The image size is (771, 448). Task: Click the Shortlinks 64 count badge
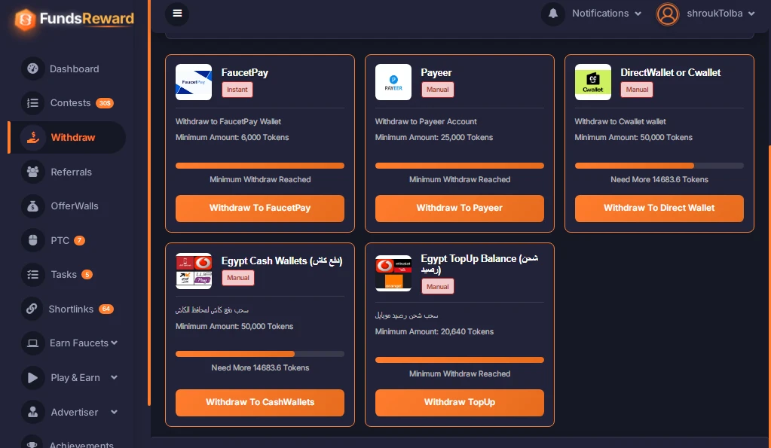click(x=106, y=309)
